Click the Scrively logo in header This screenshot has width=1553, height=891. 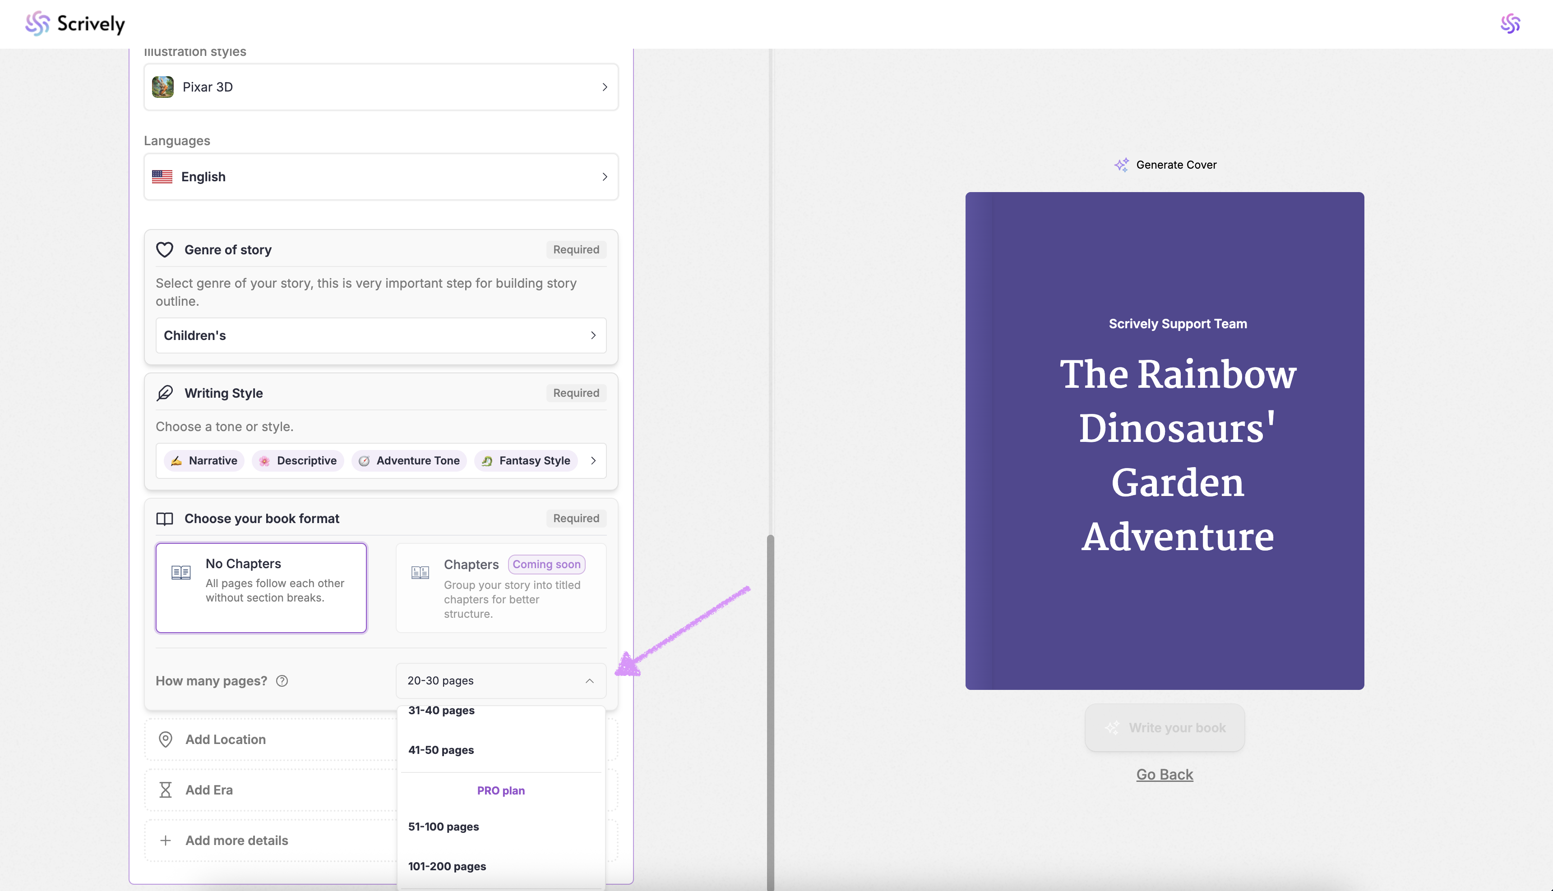pos(75,24)
